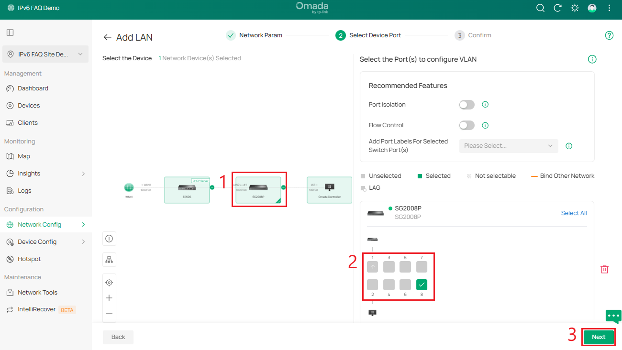This screenshot has width=622, height=350.
Task: Select the SG2008P switch node in topology
Action: click(258, 190)
